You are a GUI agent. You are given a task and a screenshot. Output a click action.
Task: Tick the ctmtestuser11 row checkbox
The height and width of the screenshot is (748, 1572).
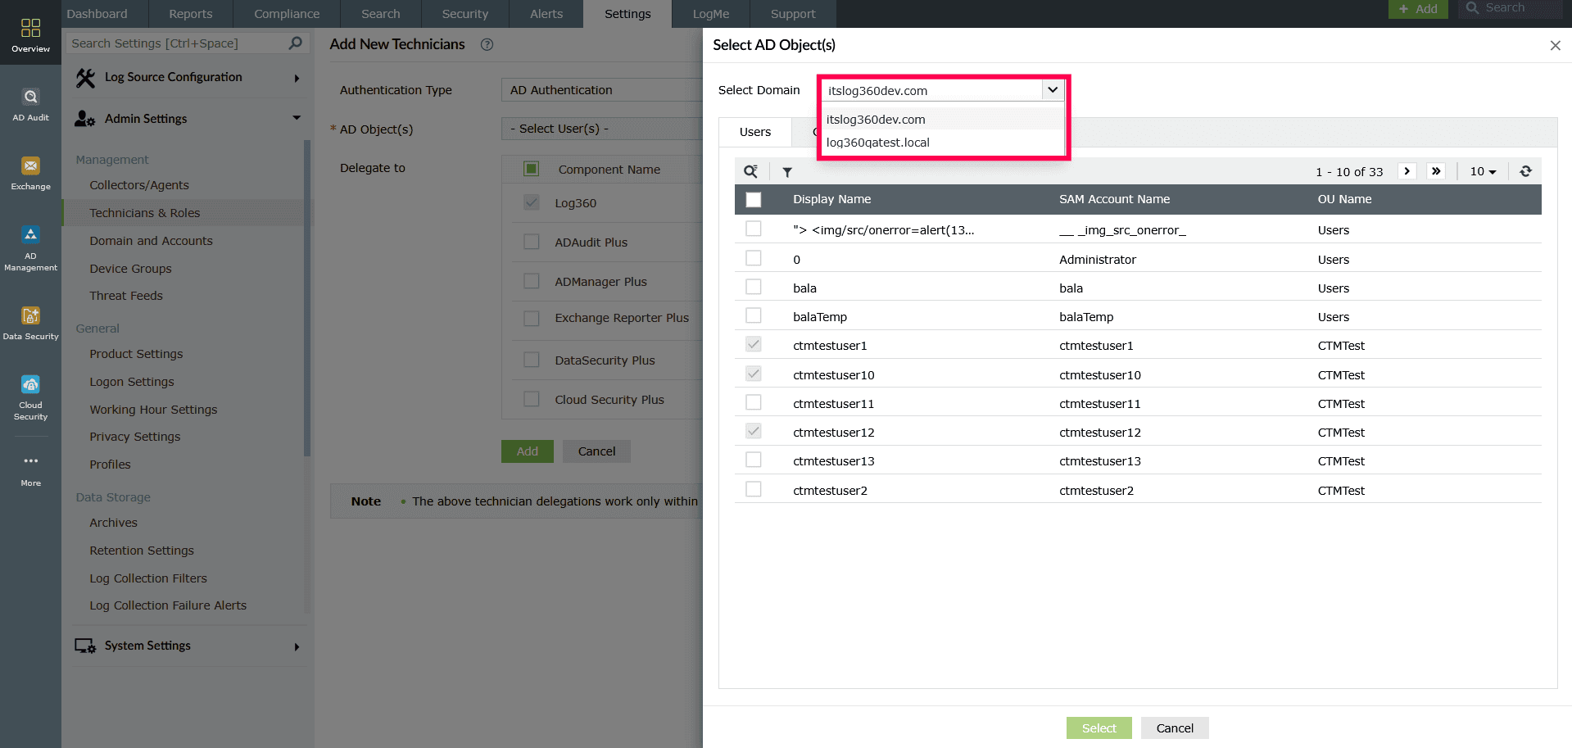pos(754,403)
